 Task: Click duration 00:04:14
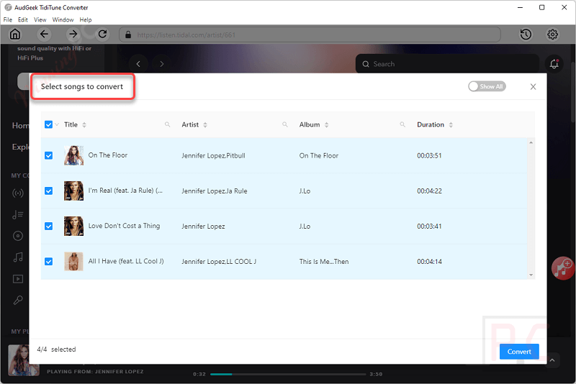(x=429, y=262)
